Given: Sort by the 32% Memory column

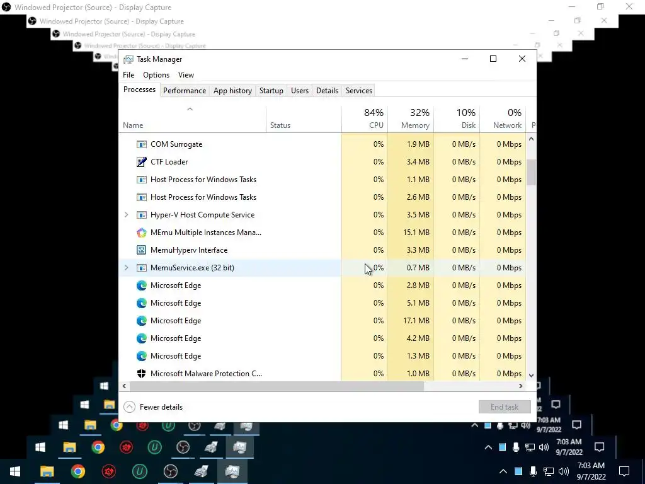Looking at the screenshot, I should pos(411,119).
